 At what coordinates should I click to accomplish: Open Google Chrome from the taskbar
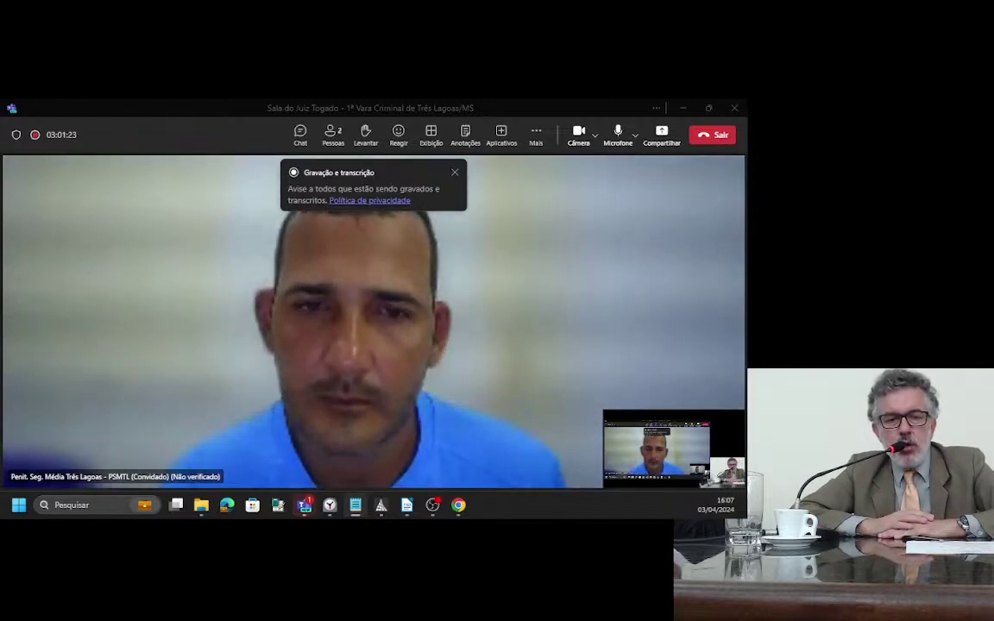[458, 505]
